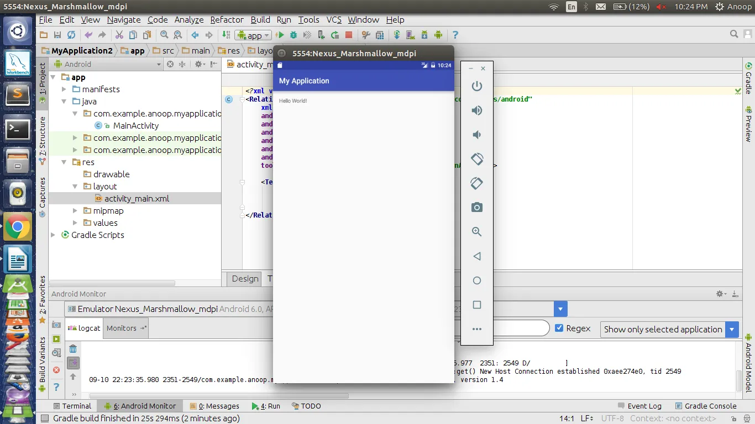Open the Event Log panel
The height and width of the screenshot is (424, 755).
[x=639, y=406]
